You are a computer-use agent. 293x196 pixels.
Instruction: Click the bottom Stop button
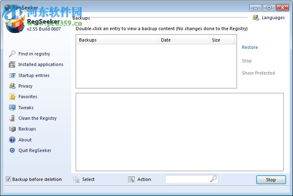point(271,180)
